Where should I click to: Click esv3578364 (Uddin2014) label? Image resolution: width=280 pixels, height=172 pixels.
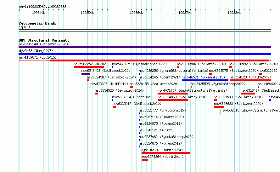click(163, 157)
